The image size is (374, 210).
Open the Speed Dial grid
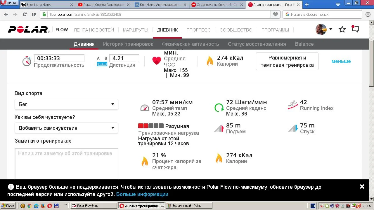click(34, 14)
